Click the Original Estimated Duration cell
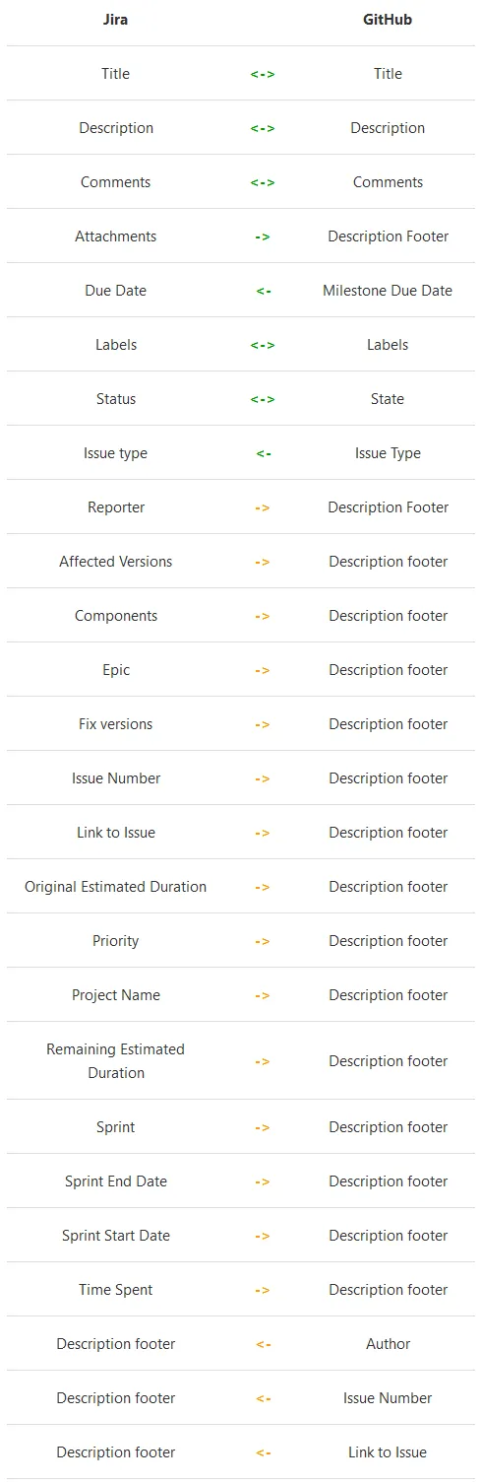This screenshot has height=1484, width=482. tap(116, 887)
